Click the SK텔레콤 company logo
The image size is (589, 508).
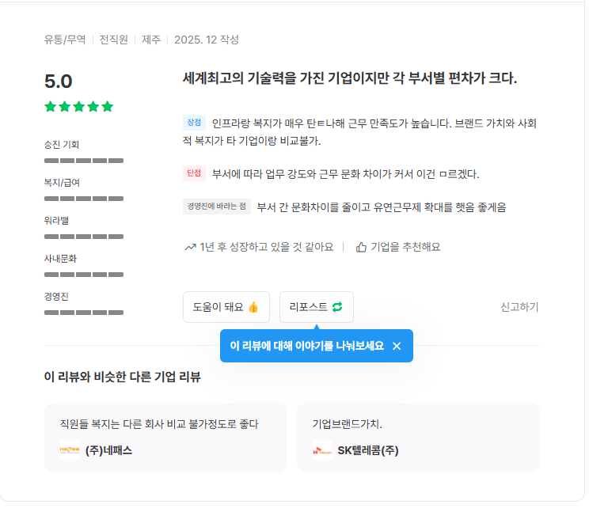point(322,450)
